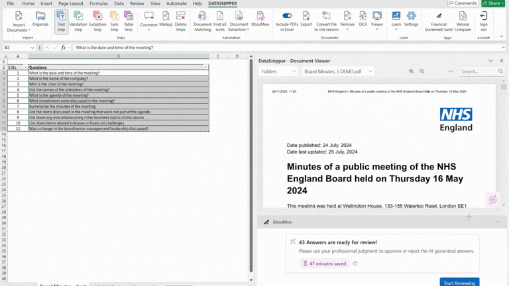
Task: Zoom in on the document viewer
Action: pos(412,71)
